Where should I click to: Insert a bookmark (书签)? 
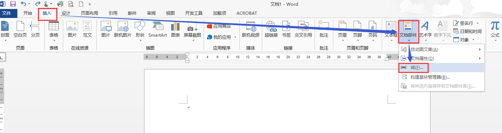[x=286, y=29]
